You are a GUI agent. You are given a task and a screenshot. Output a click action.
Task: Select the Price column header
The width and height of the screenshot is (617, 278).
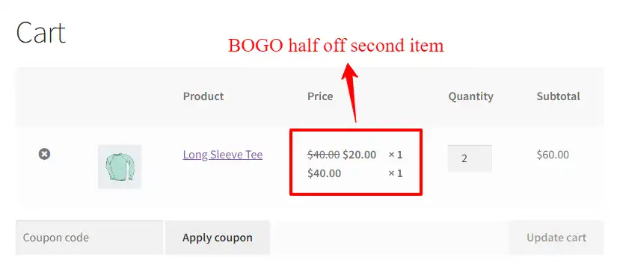pos(320,96)
